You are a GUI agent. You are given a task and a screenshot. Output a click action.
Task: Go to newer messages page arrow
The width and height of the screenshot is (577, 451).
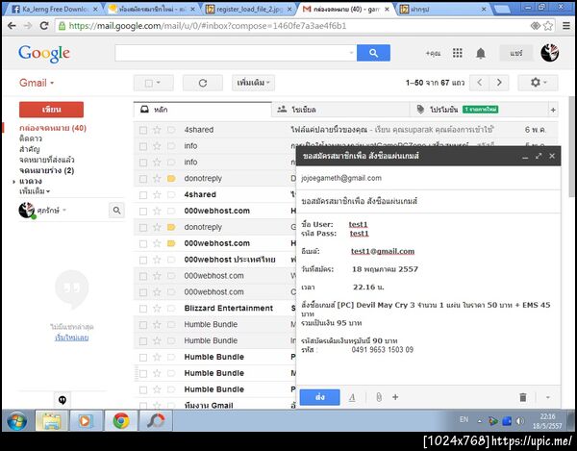pos(480,83)
